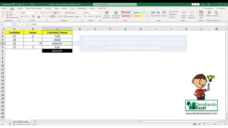The height and width of the screenshot is (128, 228).
Task: Toggle italic (K) formatting
Action: point(25,17)
